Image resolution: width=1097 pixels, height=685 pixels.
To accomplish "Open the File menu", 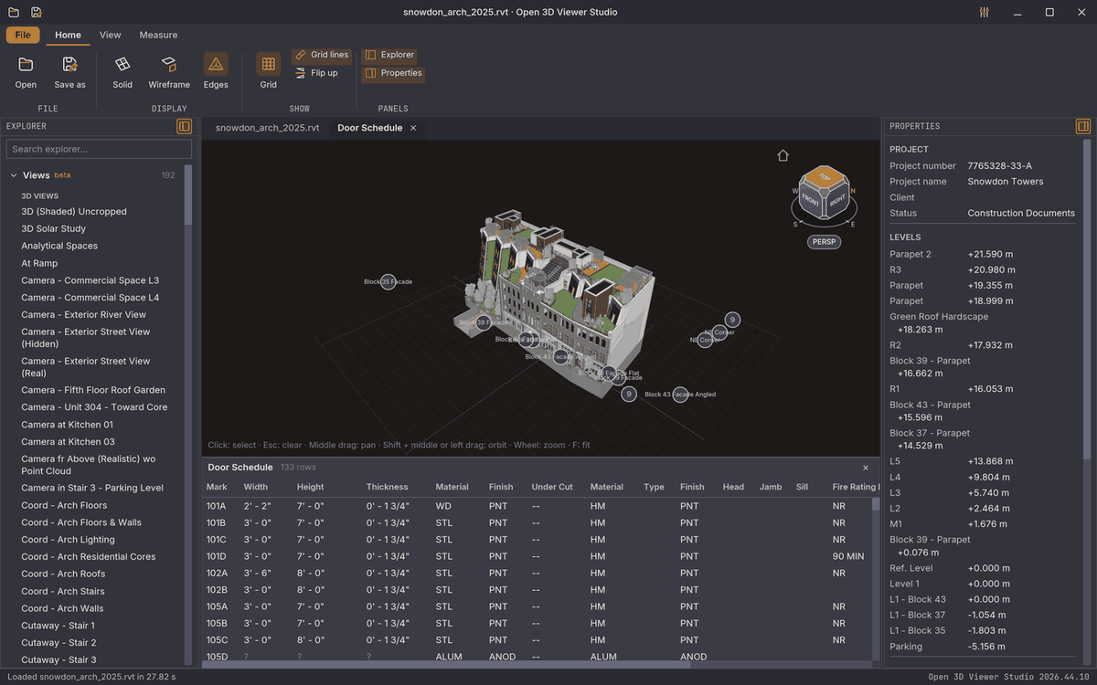I will 23,35.
